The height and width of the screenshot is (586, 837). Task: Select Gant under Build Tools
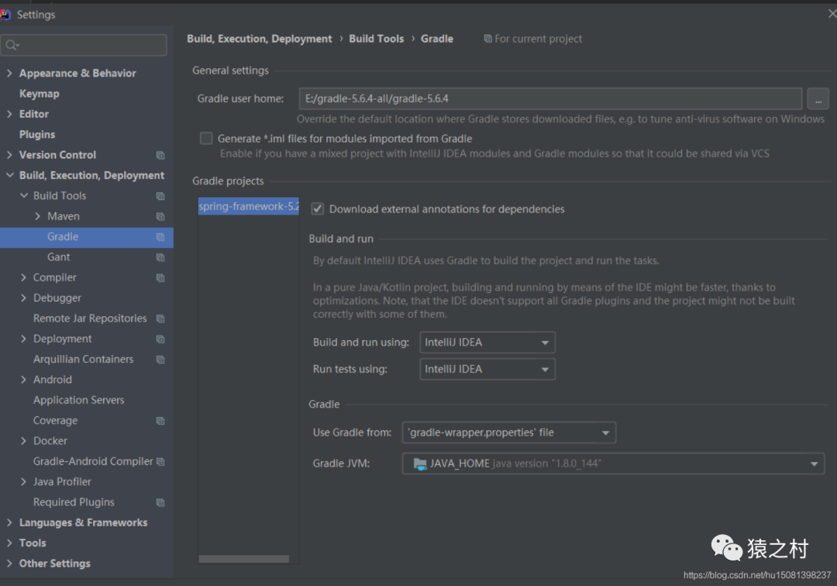click(58, 257)
